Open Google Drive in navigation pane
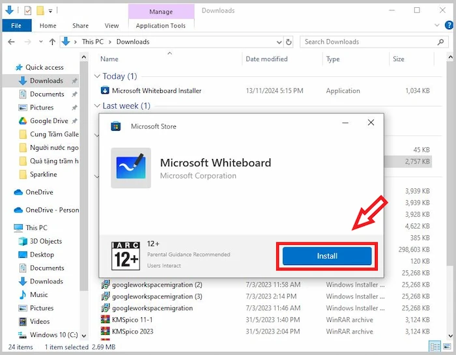 pos(49,121)
